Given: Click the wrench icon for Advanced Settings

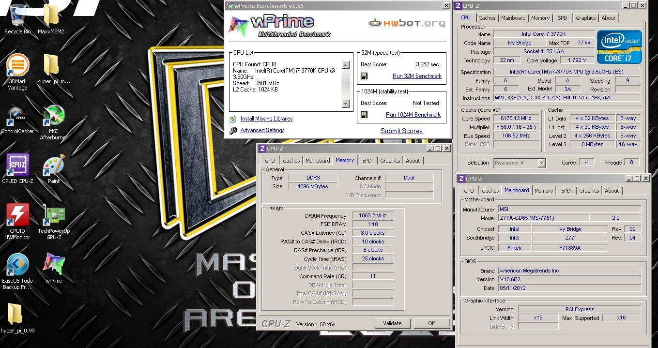Looking at the screenshot, I should pyautogui.click(x=233, y=130).
